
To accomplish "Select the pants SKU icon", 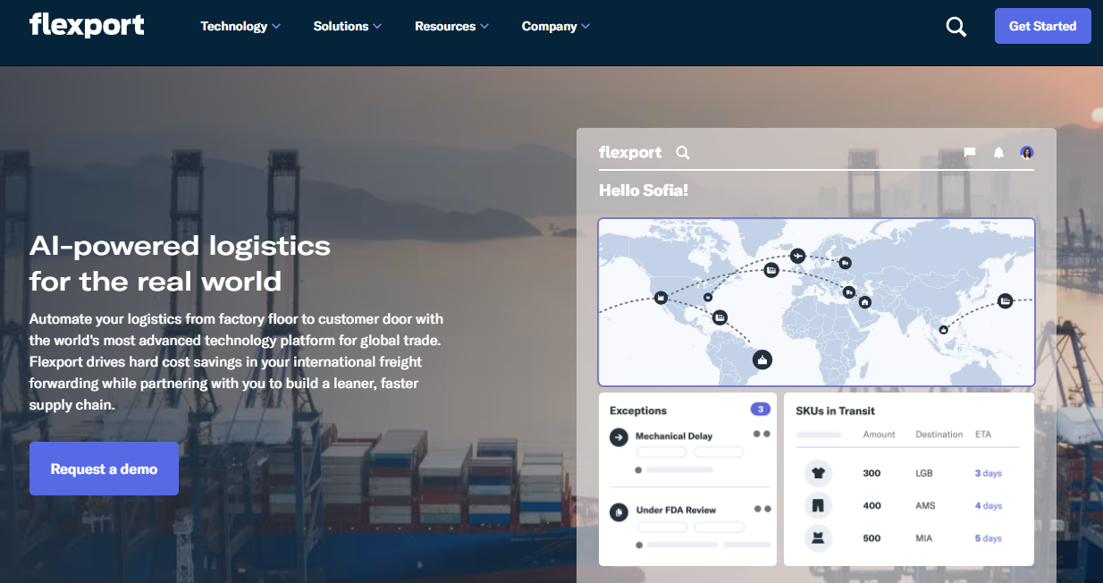I will 818,505.
